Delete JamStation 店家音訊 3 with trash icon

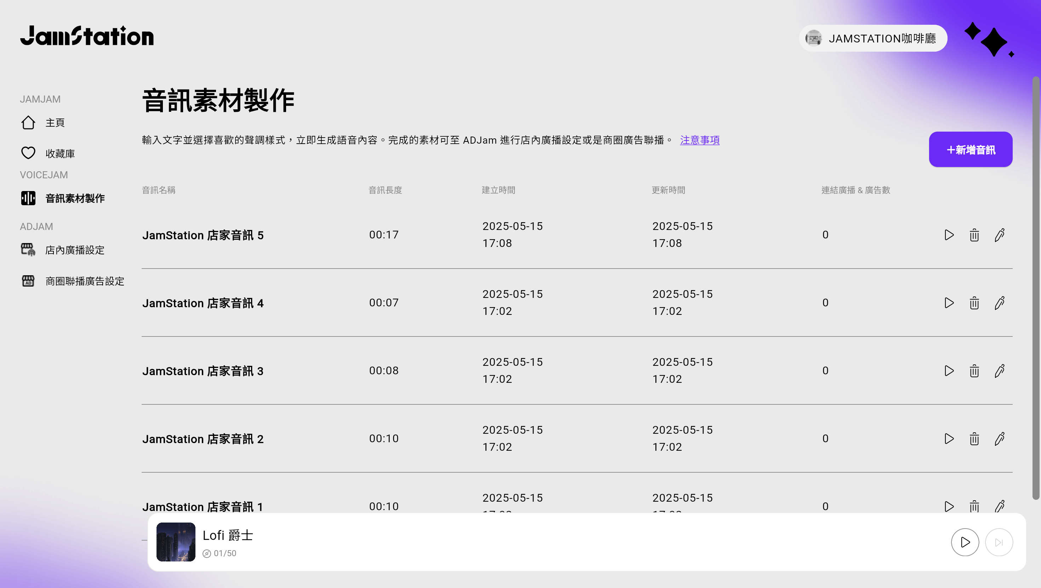click(974, 371)
